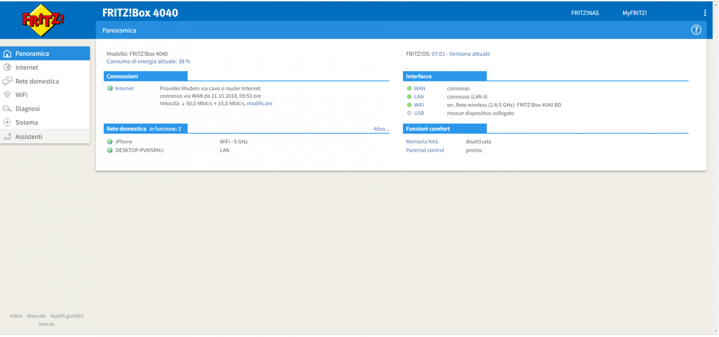This screenshot has height=337, width=719.
Task: Open the Memoria NAS link
Action: [x=422, y=142]
